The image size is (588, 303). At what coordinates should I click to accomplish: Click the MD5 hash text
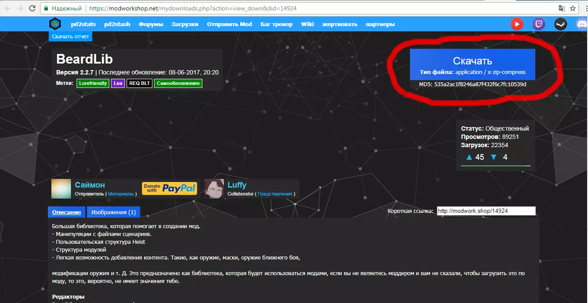click(473, 84)
